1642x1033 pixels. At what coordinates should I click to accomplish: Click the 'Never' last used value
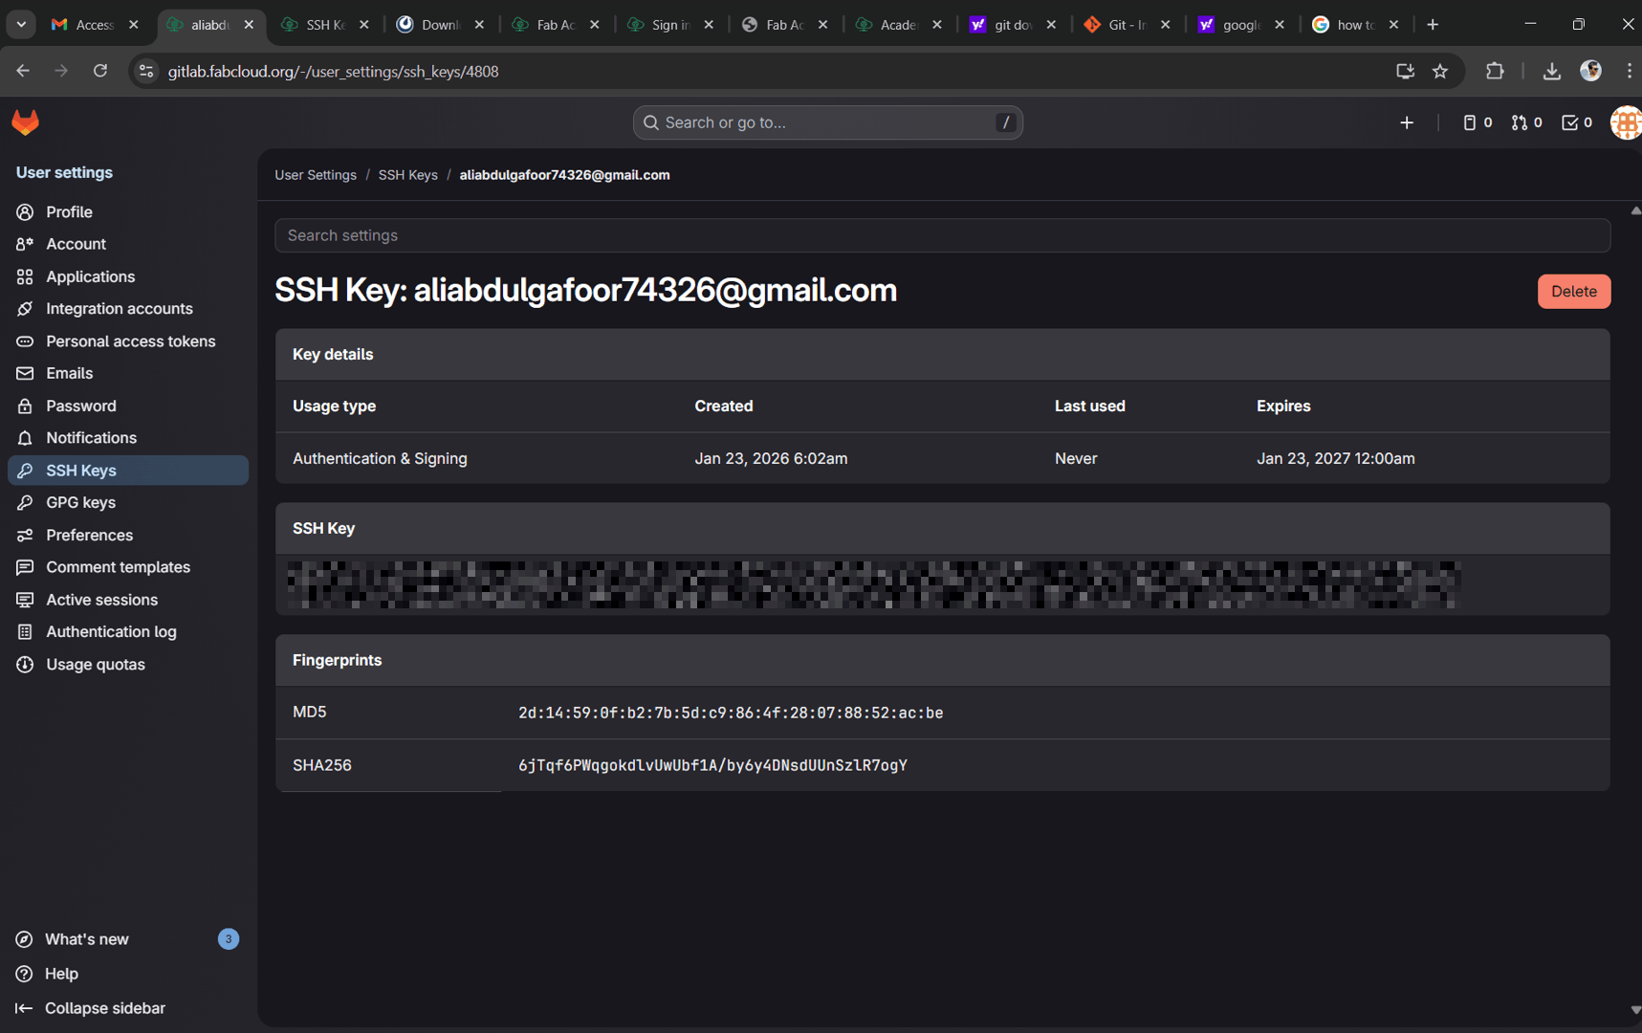tap(1075, 459)
